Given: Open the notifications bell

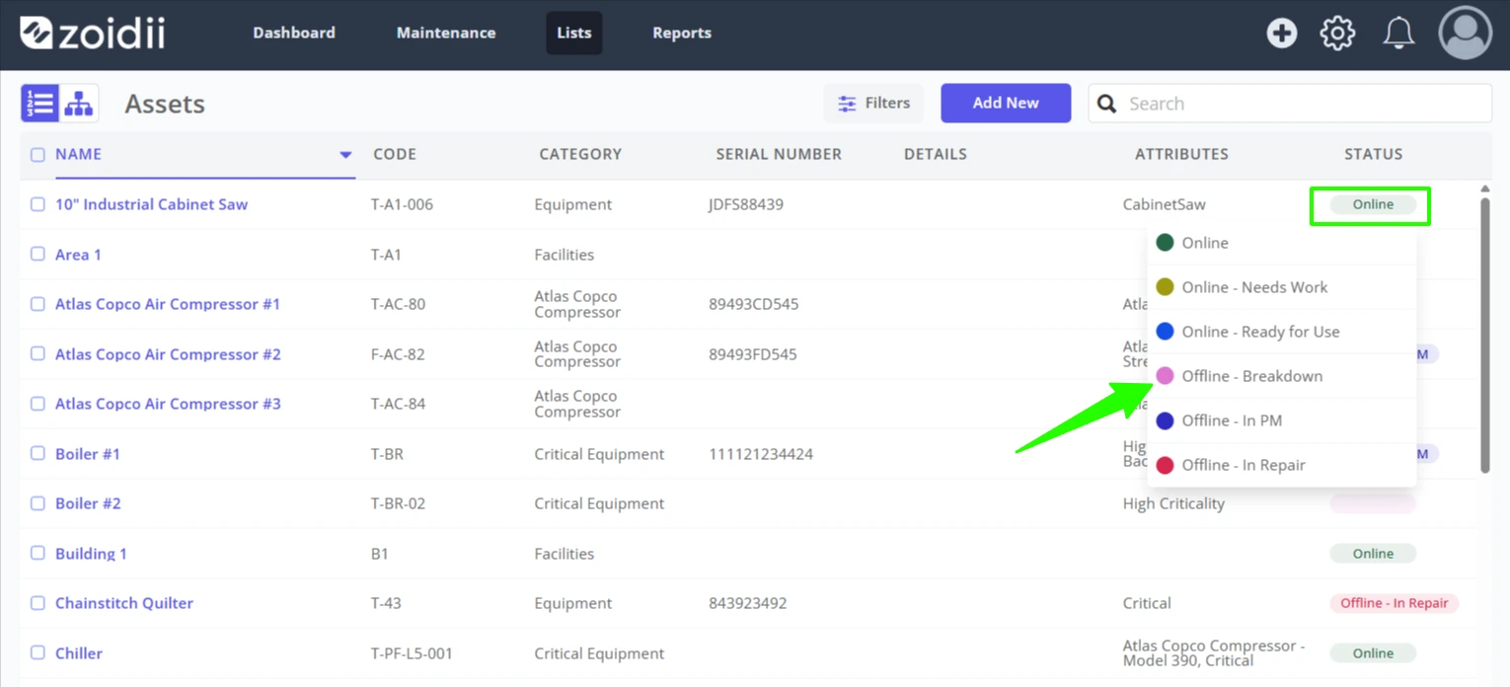Looking at the screenshot, I should 1397,33.
